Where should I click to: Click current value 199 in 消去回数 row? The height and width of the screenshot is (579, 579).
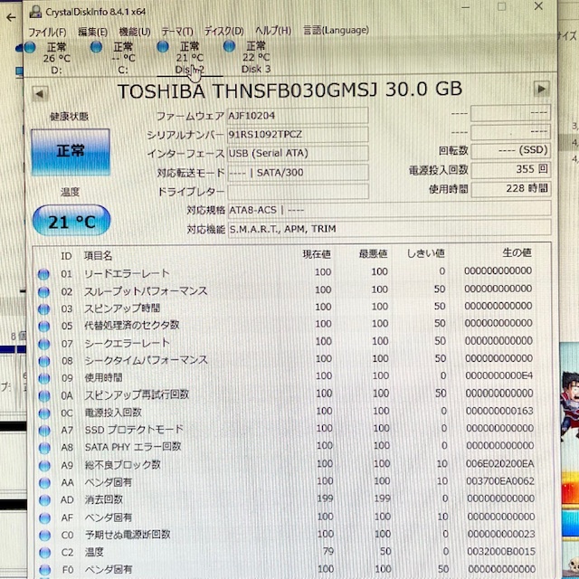[x=325, y=498]
